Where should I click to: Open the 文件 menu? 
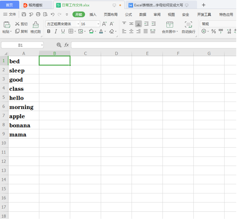point(10,14)
